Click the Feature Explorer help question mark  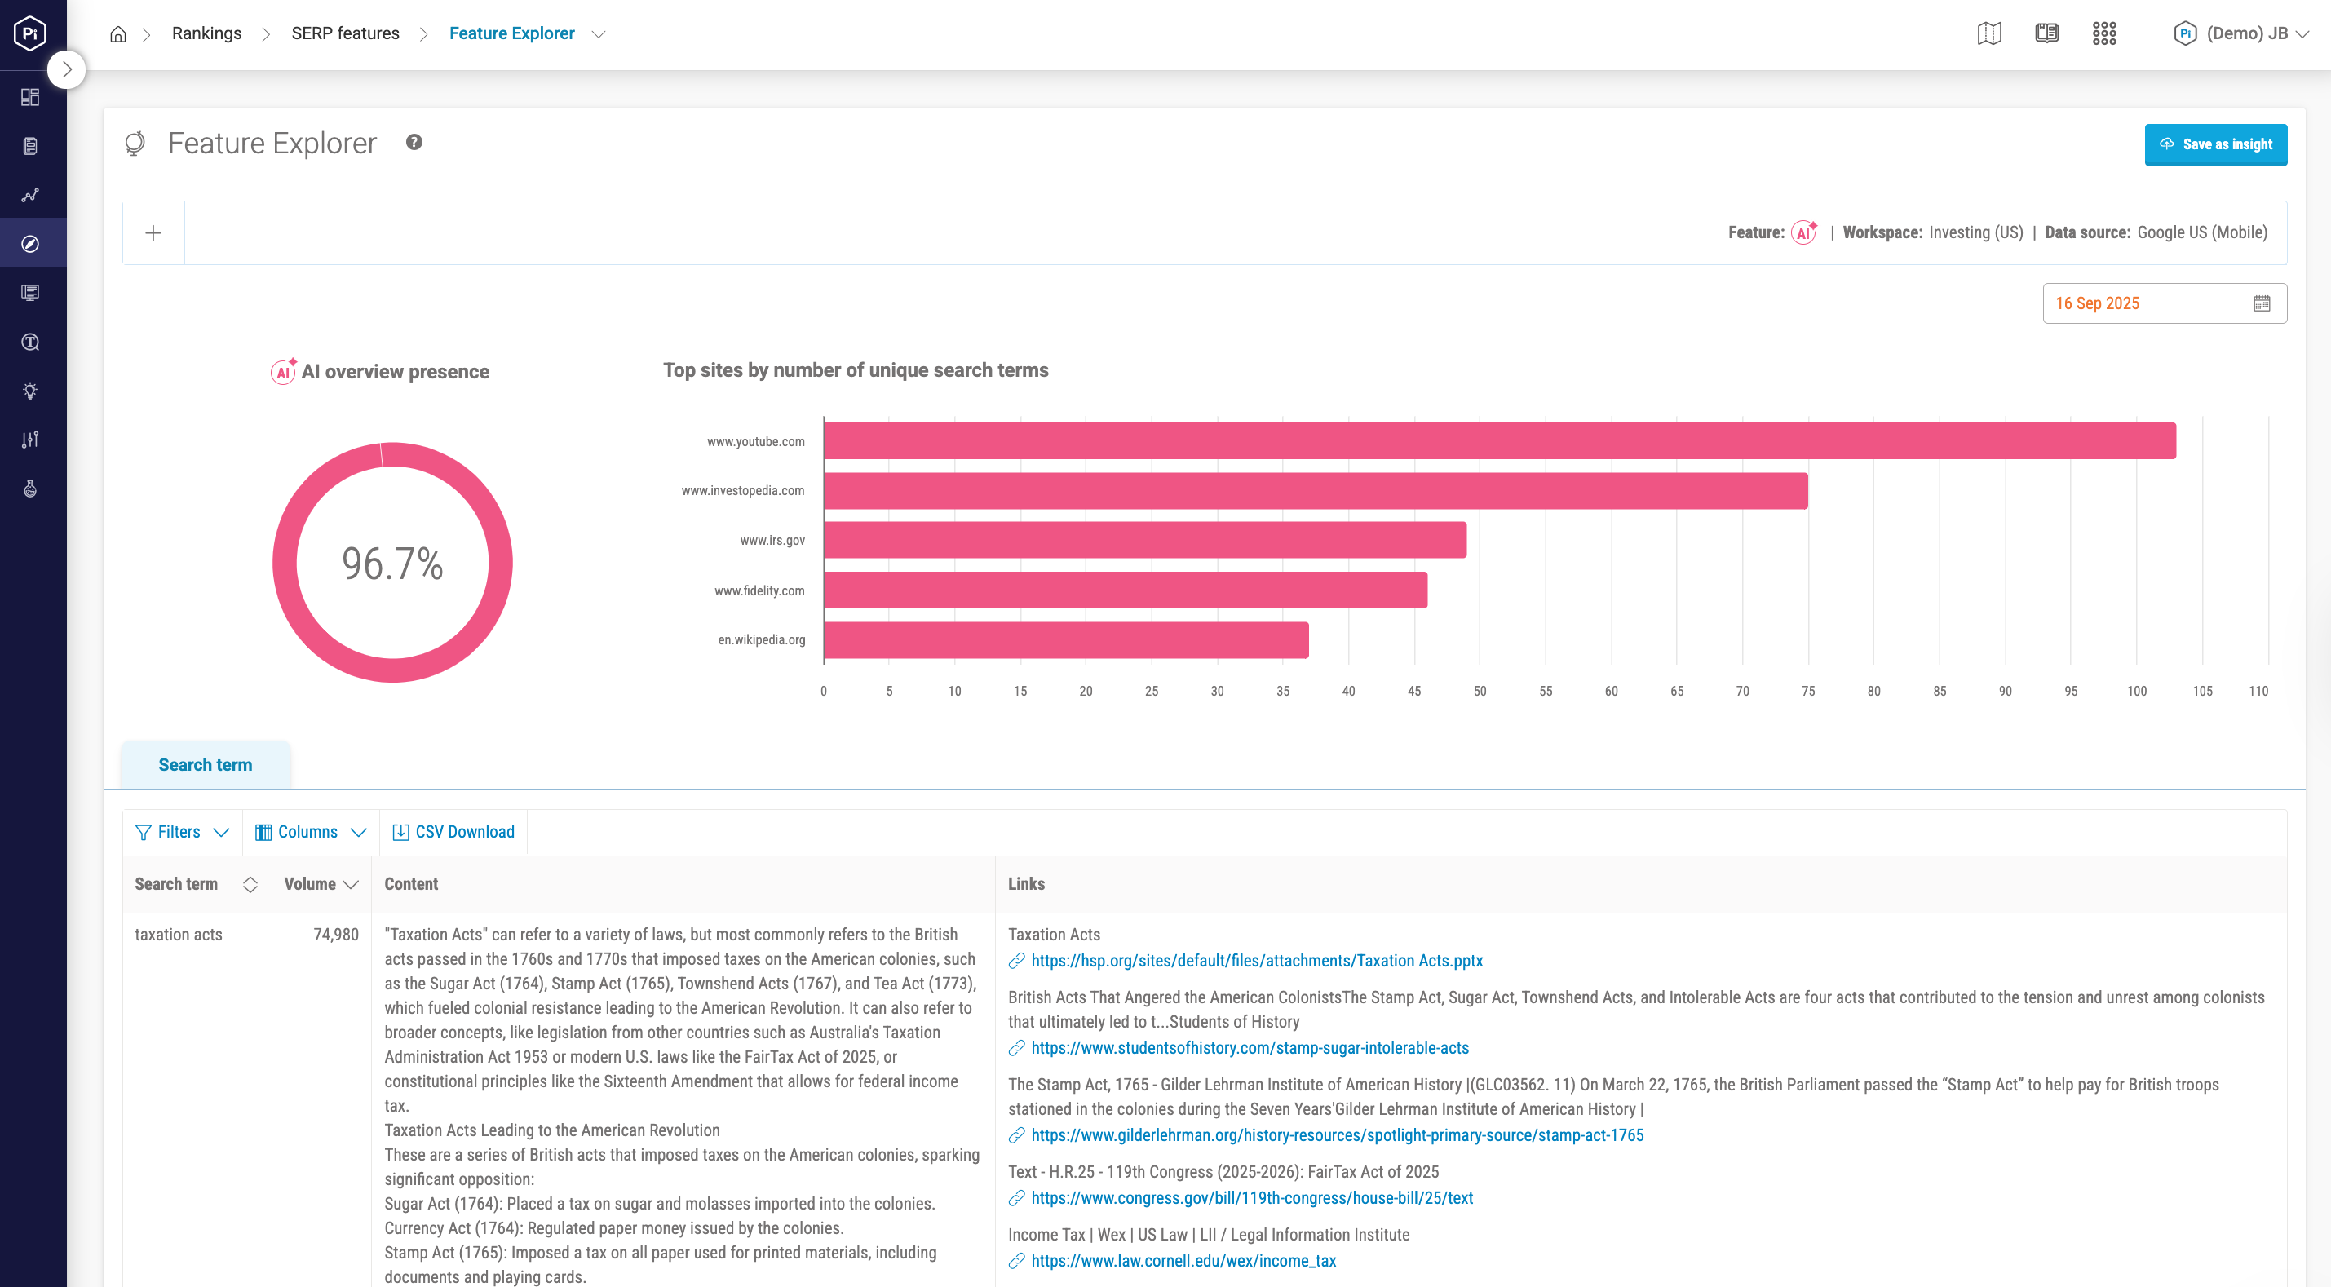point(414,142)
